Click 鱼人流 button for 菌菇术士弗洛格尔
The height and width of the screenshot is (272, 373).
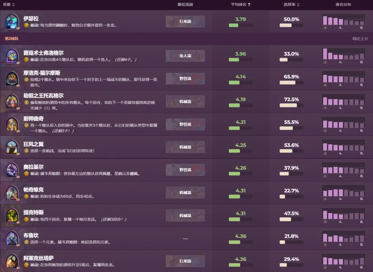pyautogui.click(x=185, y=56)
